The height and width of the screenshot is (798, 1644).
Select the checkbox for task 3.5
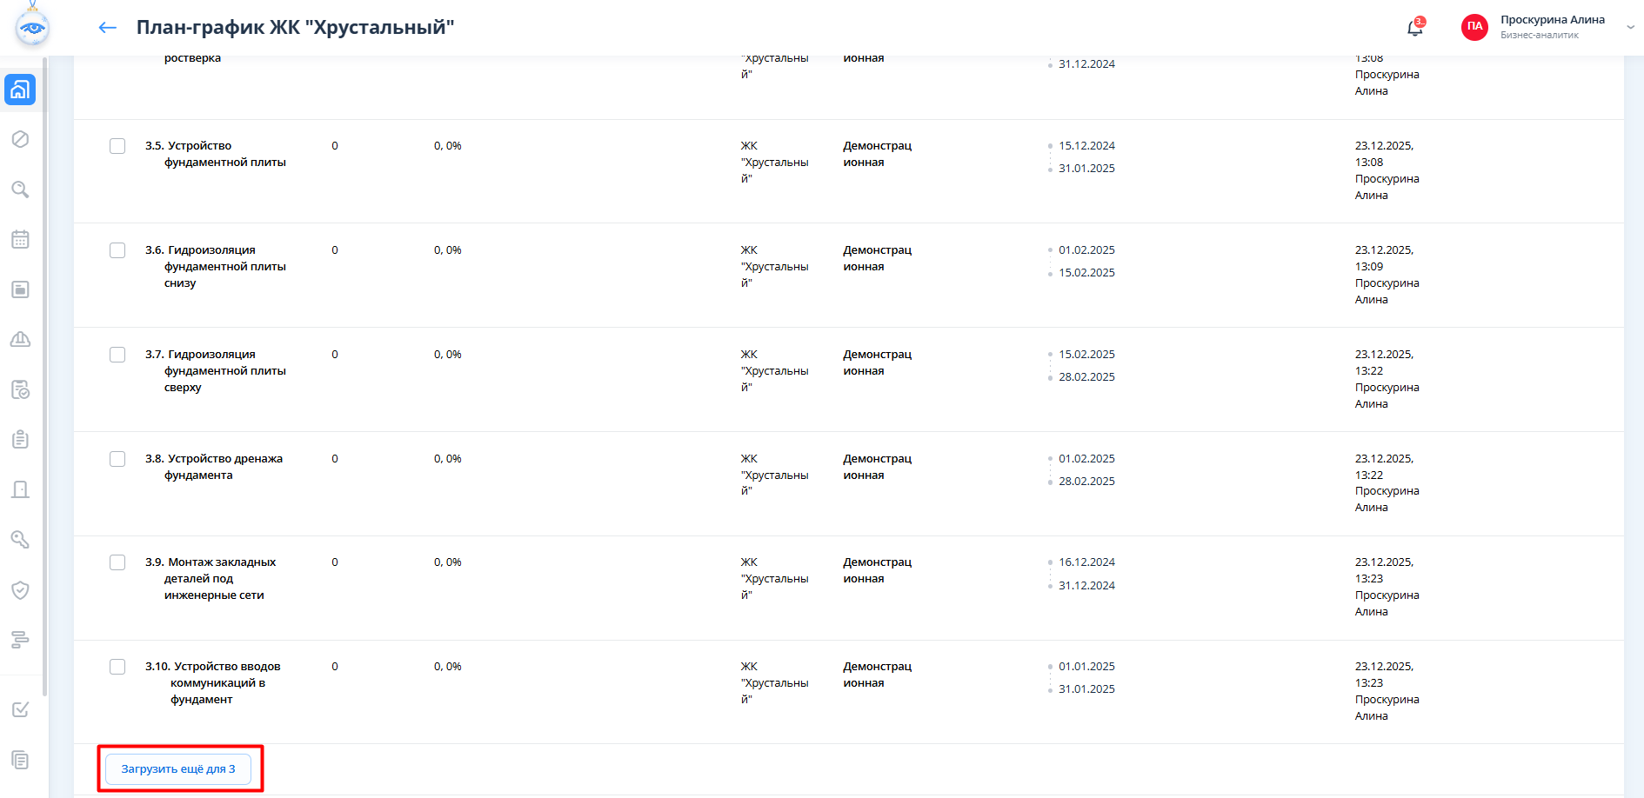click(117, 146)
